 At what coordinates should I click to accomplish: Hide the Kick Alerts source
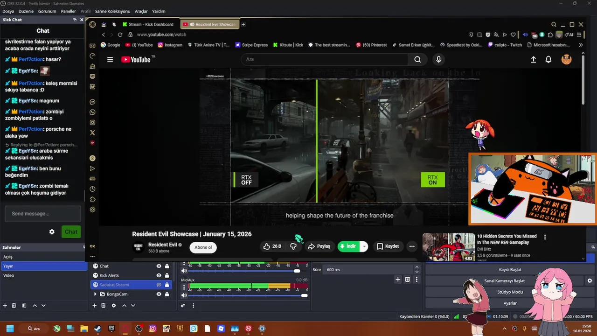(x=159, y=275)
